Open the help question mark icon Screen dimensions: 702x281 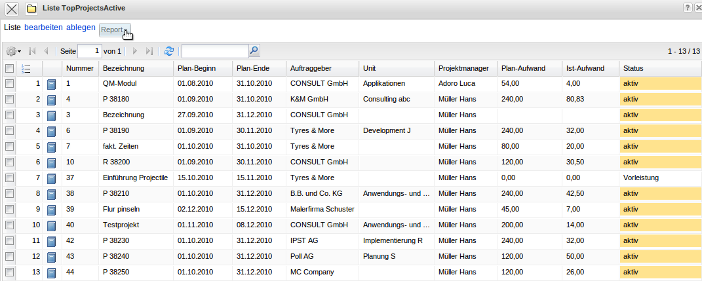[x=687, y=7]
